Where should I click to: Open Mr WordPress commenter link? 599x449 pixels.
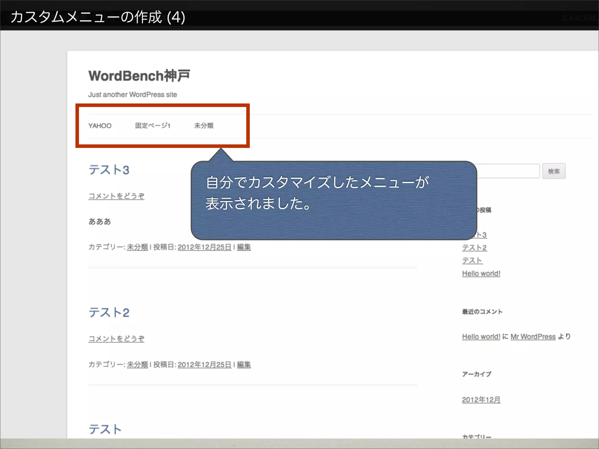click(x=533, y=336)
